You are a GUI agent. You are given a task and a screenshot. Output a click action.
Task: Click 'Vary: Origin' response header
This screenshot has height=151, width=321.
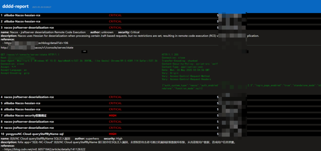tap(170, 73)
